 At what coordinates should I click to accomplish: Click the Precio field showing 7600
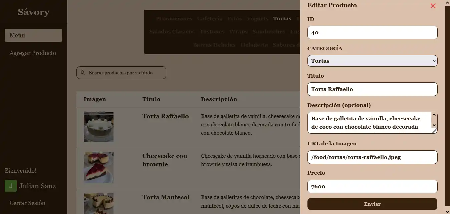[372, 186]
